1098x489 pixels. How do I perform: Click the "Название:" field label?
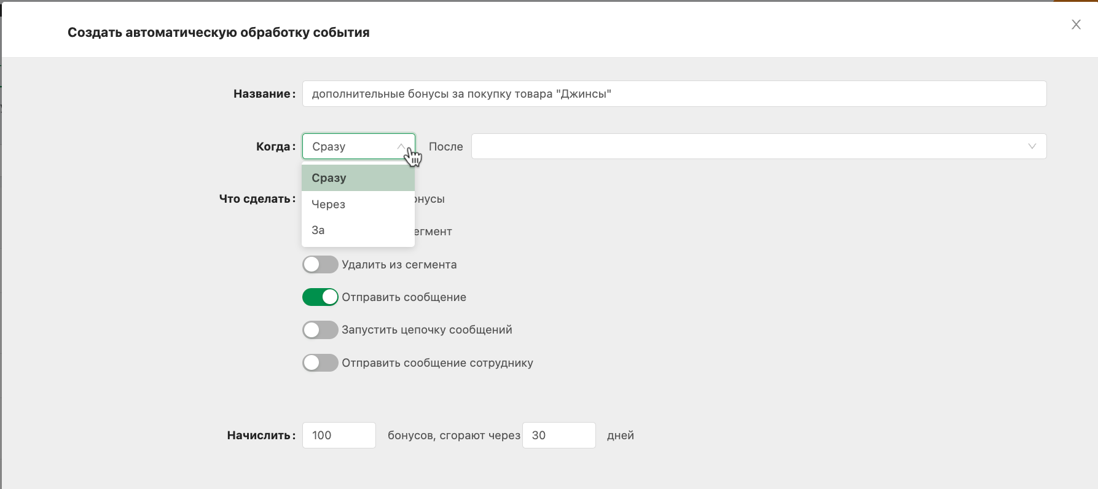(x=265, y=94)
